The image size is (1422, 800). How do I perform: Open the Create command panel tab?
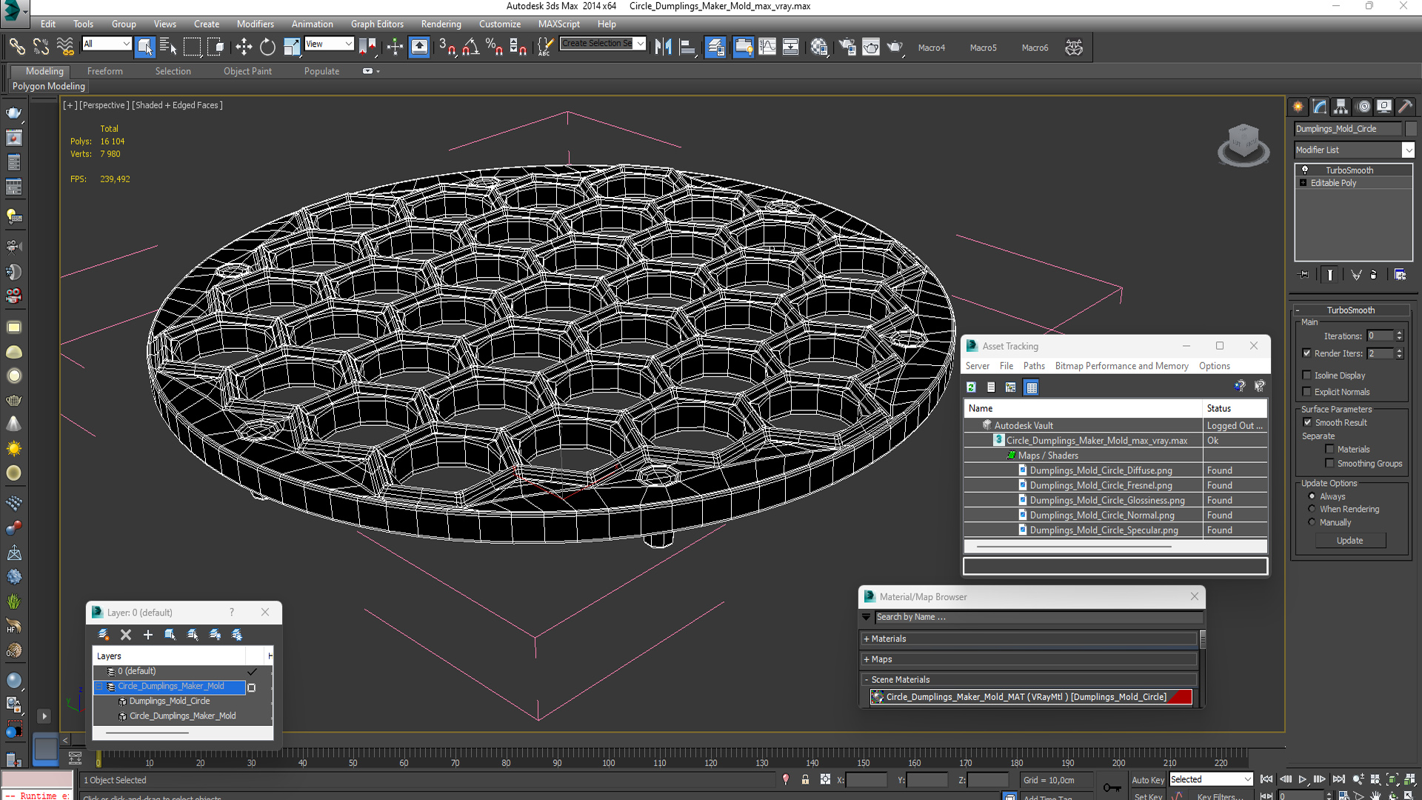click(x=1298, y=107)
